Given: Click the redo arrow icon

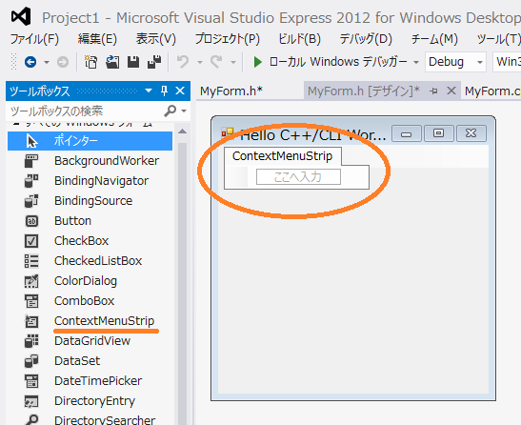Looking at the screenshot, I should 216,62.
